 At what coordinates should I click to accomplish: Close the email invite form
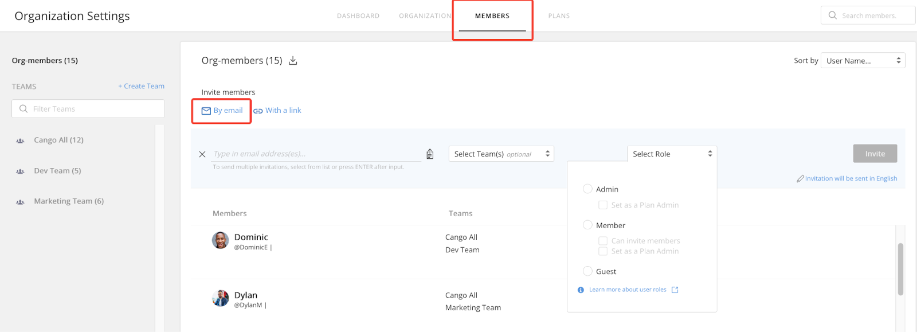(202, 154)
